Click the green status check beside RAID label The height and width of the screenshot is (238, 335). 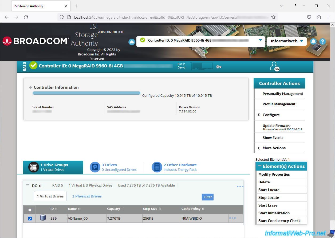click(x=33, y=66)
